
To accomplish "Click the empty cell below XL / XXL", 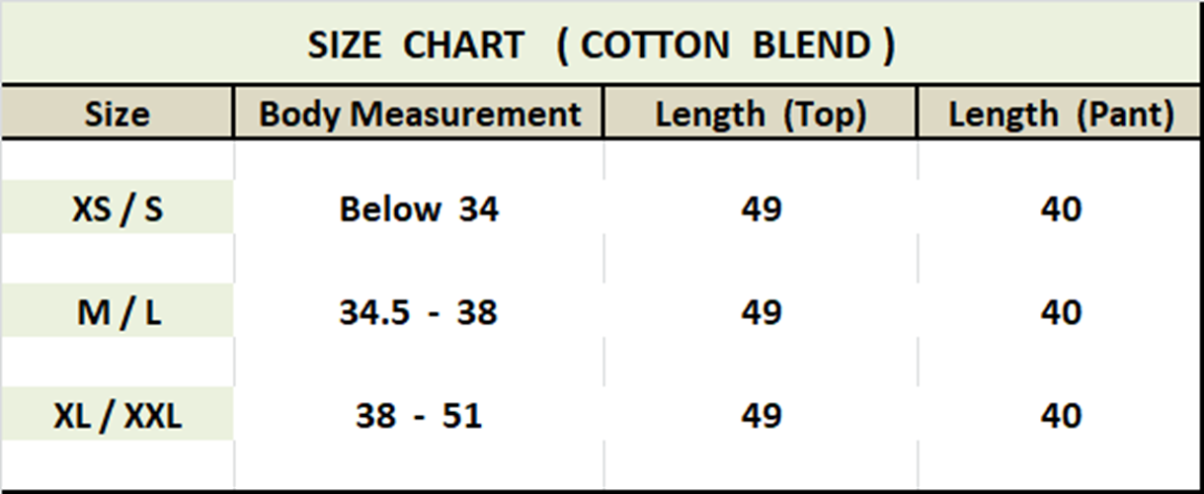I will tap(117, 464).
